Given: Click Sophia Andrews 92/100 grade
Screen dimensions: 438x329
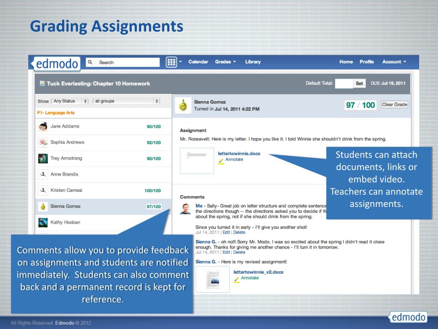Looking at the screenshot, I should 154,142.
